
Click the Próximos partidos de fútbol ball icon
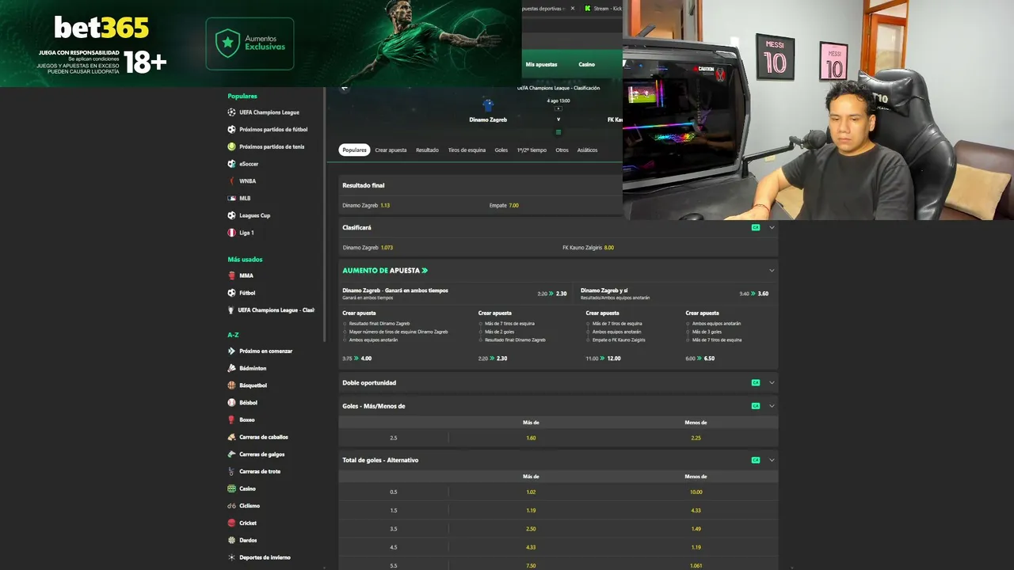pos(232,129)
